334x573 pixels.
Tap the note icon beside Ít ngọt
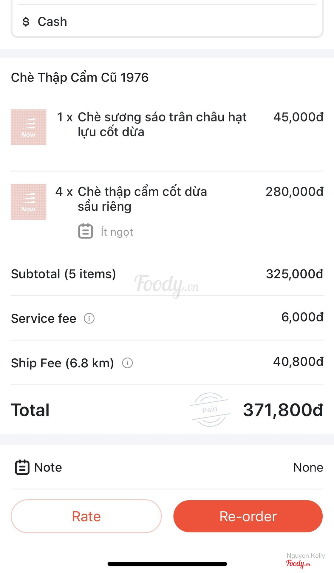pos(86,231)
